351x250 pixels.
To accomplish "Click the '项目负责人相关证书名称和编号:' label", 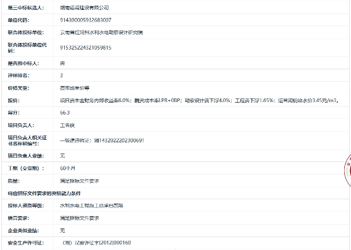I will tap(27, 140).
